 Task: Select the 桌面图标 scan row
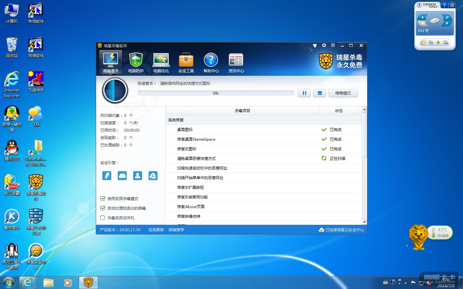(262, 130)
